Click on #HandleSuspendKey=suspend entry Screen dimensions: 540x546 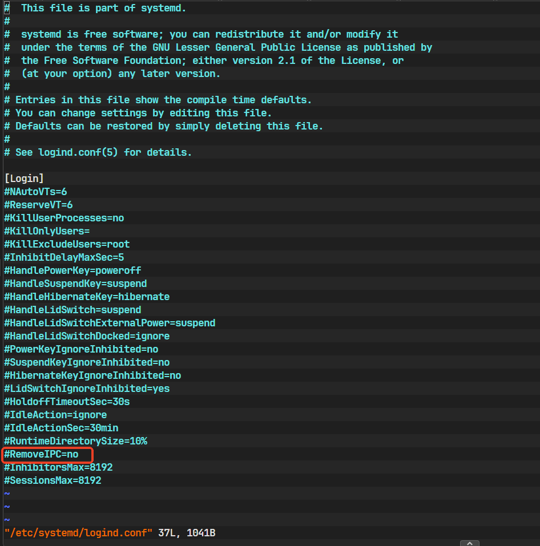75,284
